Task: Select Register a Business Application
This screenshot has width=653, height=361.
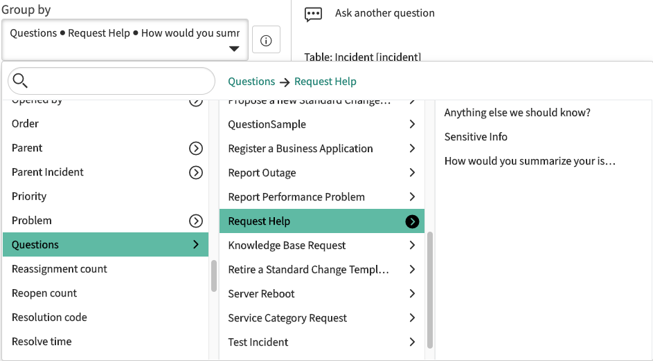Action: tap(301, 149)
